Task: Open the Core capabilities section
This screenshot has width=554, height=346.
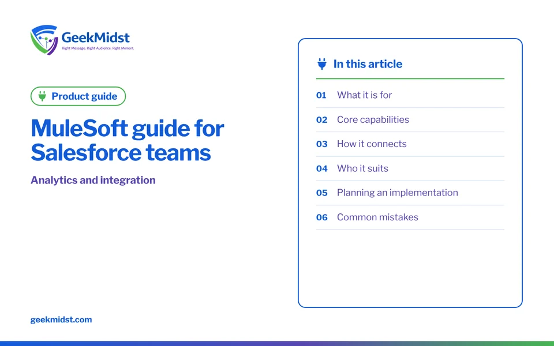Action: click(x=410, y=120)
